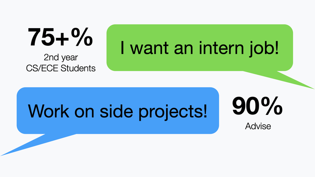
Task: Select the word "projects!" in blue bubble
Action: click(173, 112)
